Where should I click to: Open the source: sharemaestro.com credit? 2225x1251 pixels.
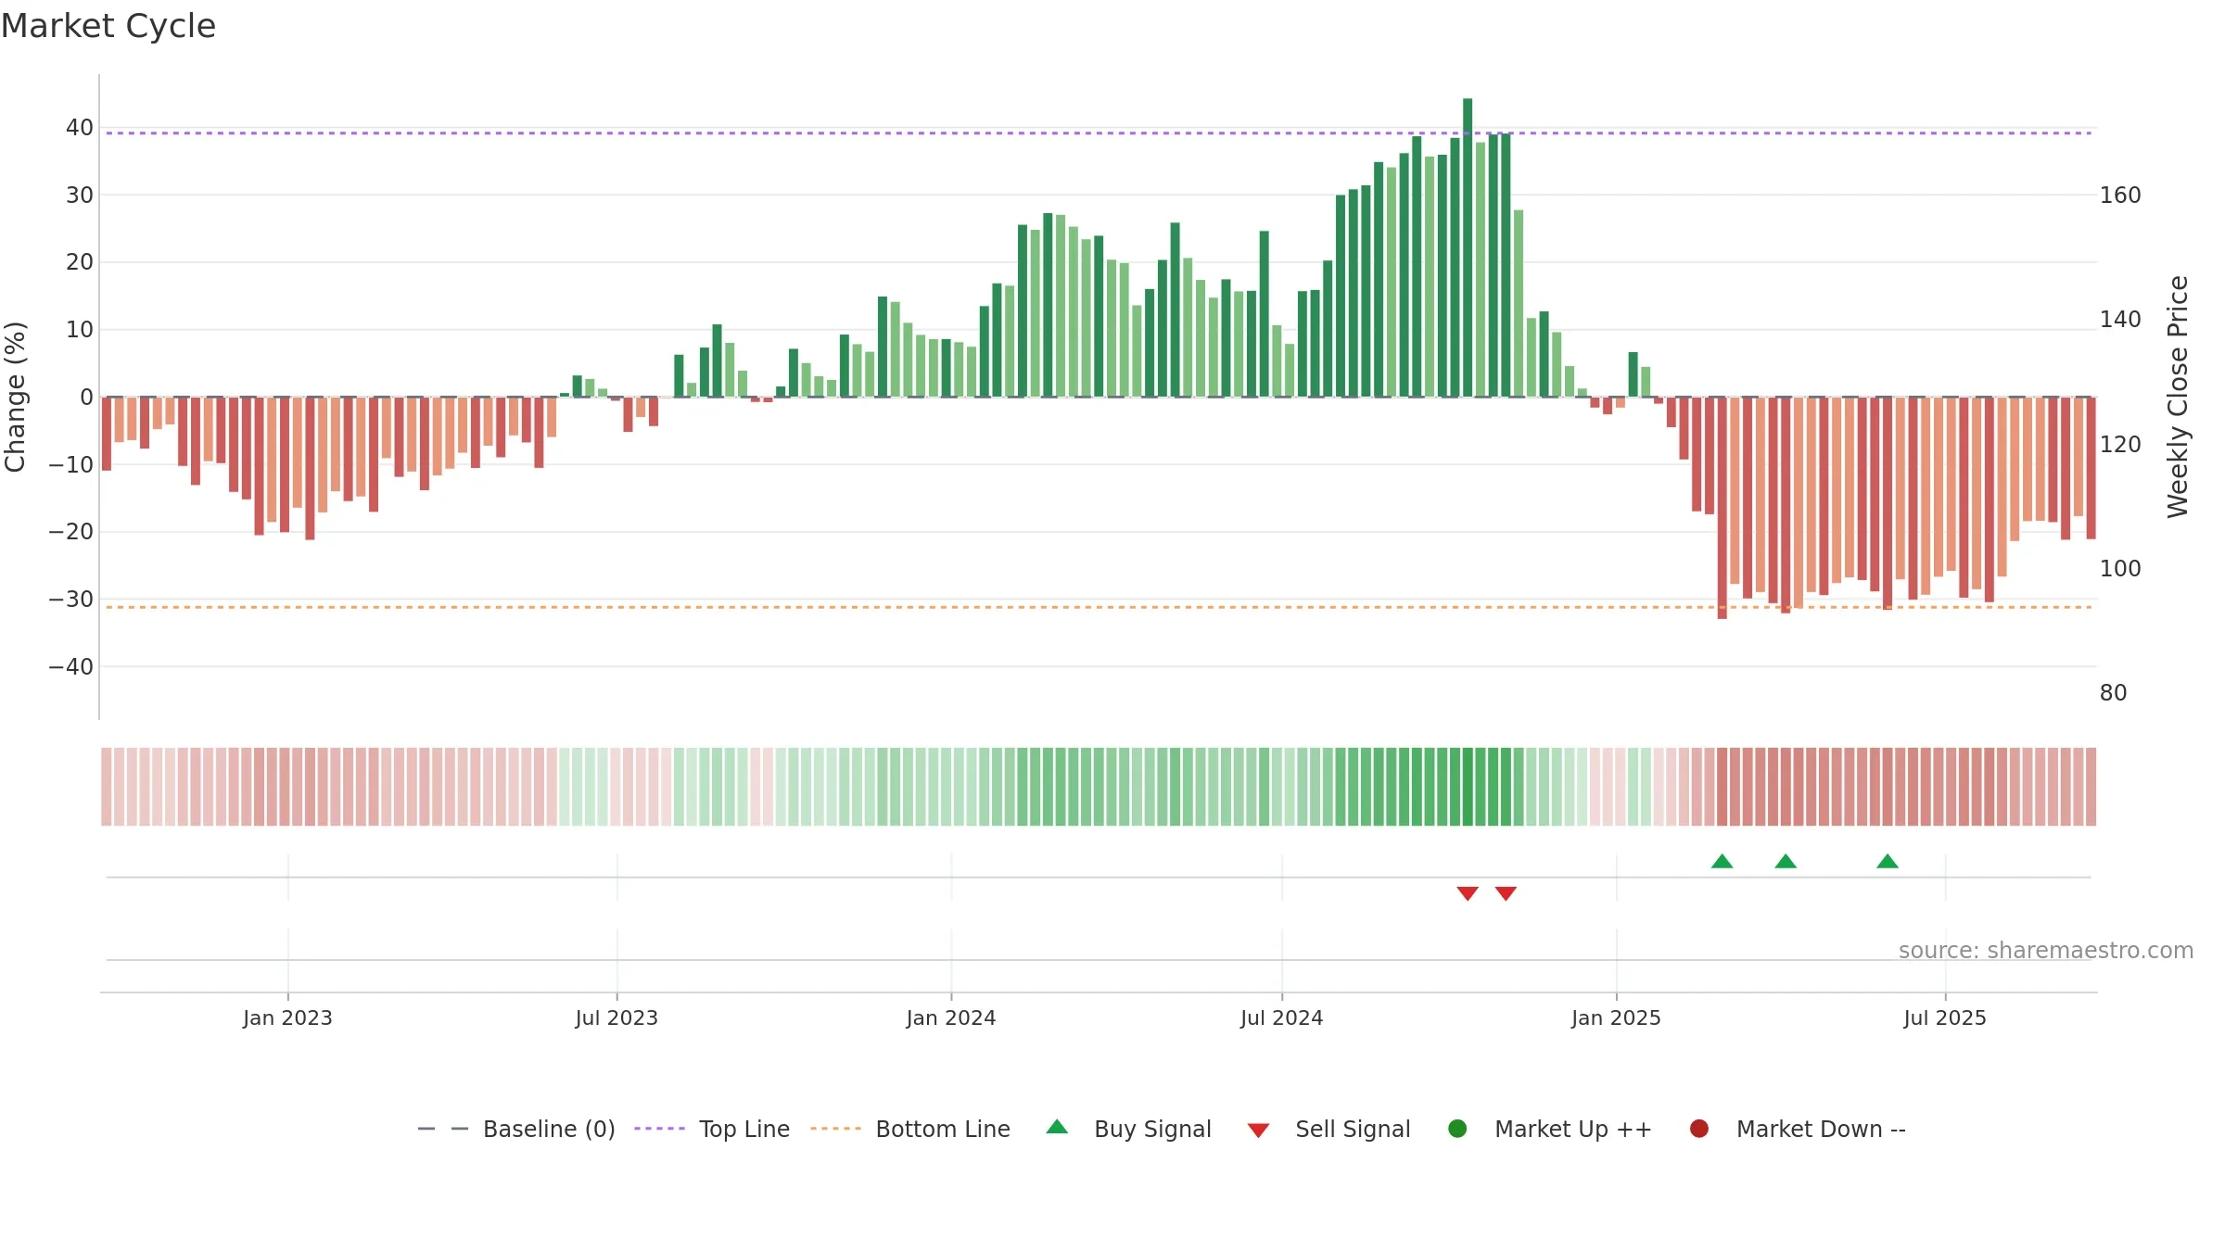(x=2046, y=951)
